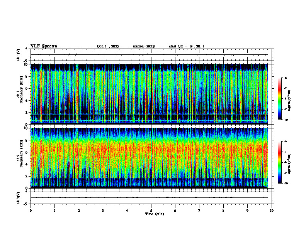This screenshot has width=306, height=236.
Task: Click the "VLF Spectra" plot title
Action: click(x=44, y=46)
